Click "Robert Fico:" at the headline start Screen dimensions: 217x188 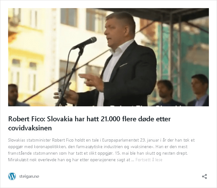tap(27, 119)
